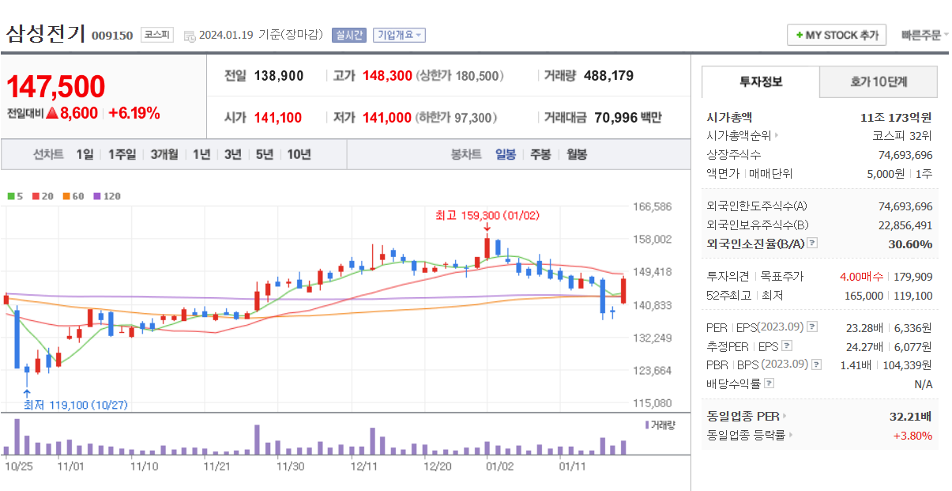
Task: Click the red 20-day moving average swatch
Action: click(36, 196)
